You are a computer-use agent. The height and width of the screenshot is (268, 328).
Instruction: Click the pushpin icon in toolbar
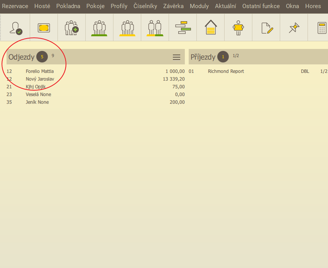point(294,28)
